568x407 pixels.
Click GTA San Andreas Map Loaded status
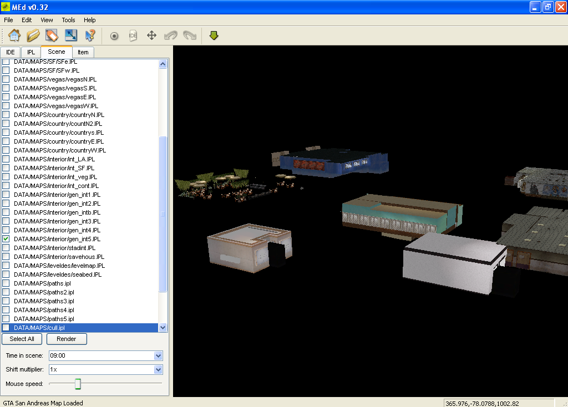point(43,403)
